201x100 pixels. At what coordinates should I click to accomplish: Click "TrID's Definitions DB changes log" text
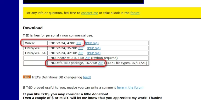point(57,77)
